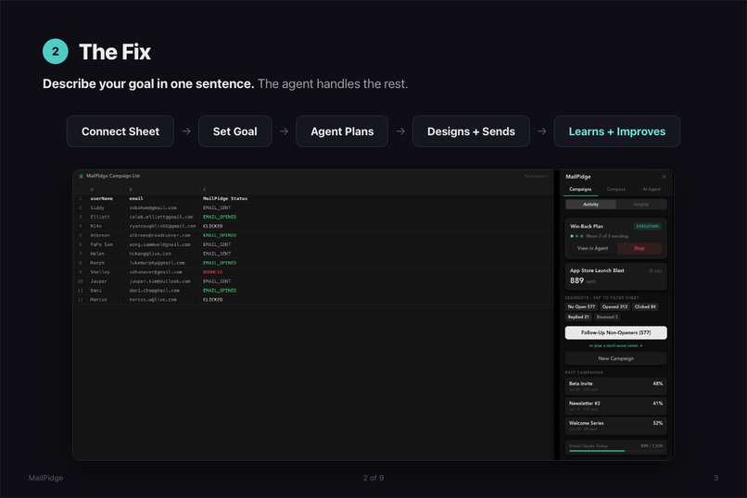Image resolution: width=747 pixels, height=498 pixels.
Task: Filter sheet by Clicked 84 segment
Action: (x=645, y=306)
